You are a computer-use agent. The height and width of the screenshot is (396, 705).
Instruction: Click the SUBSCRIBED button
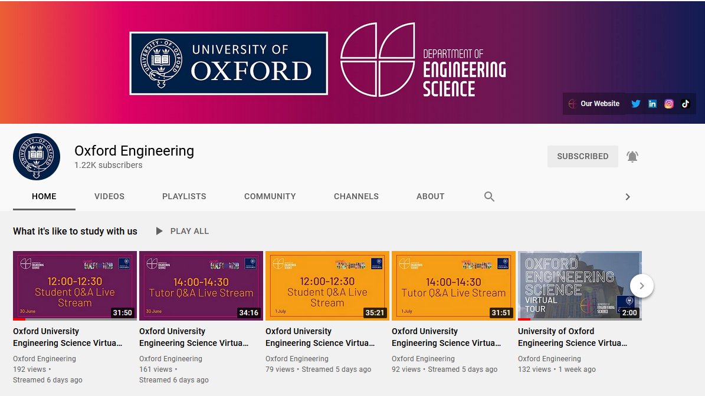[583, 156]
